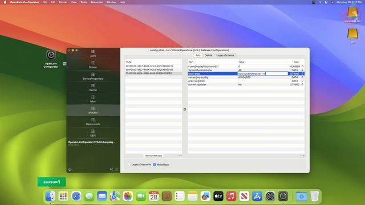Open Apple TV from the Dock
Image resolution: width=365 pixels, height=205 pixels.
coord(218,196)
